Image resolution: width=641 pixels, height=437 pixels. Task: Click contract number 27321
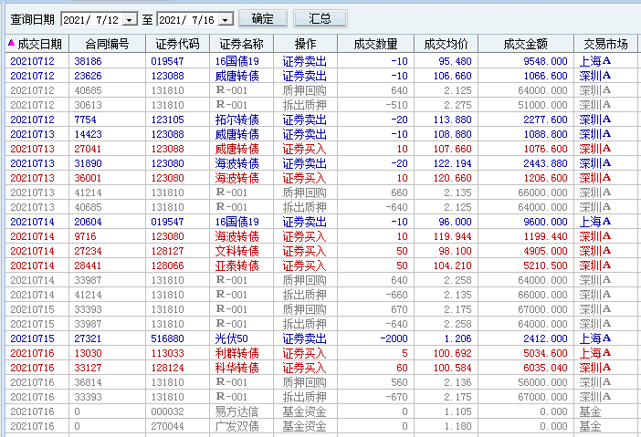click(x=88, y=338)
